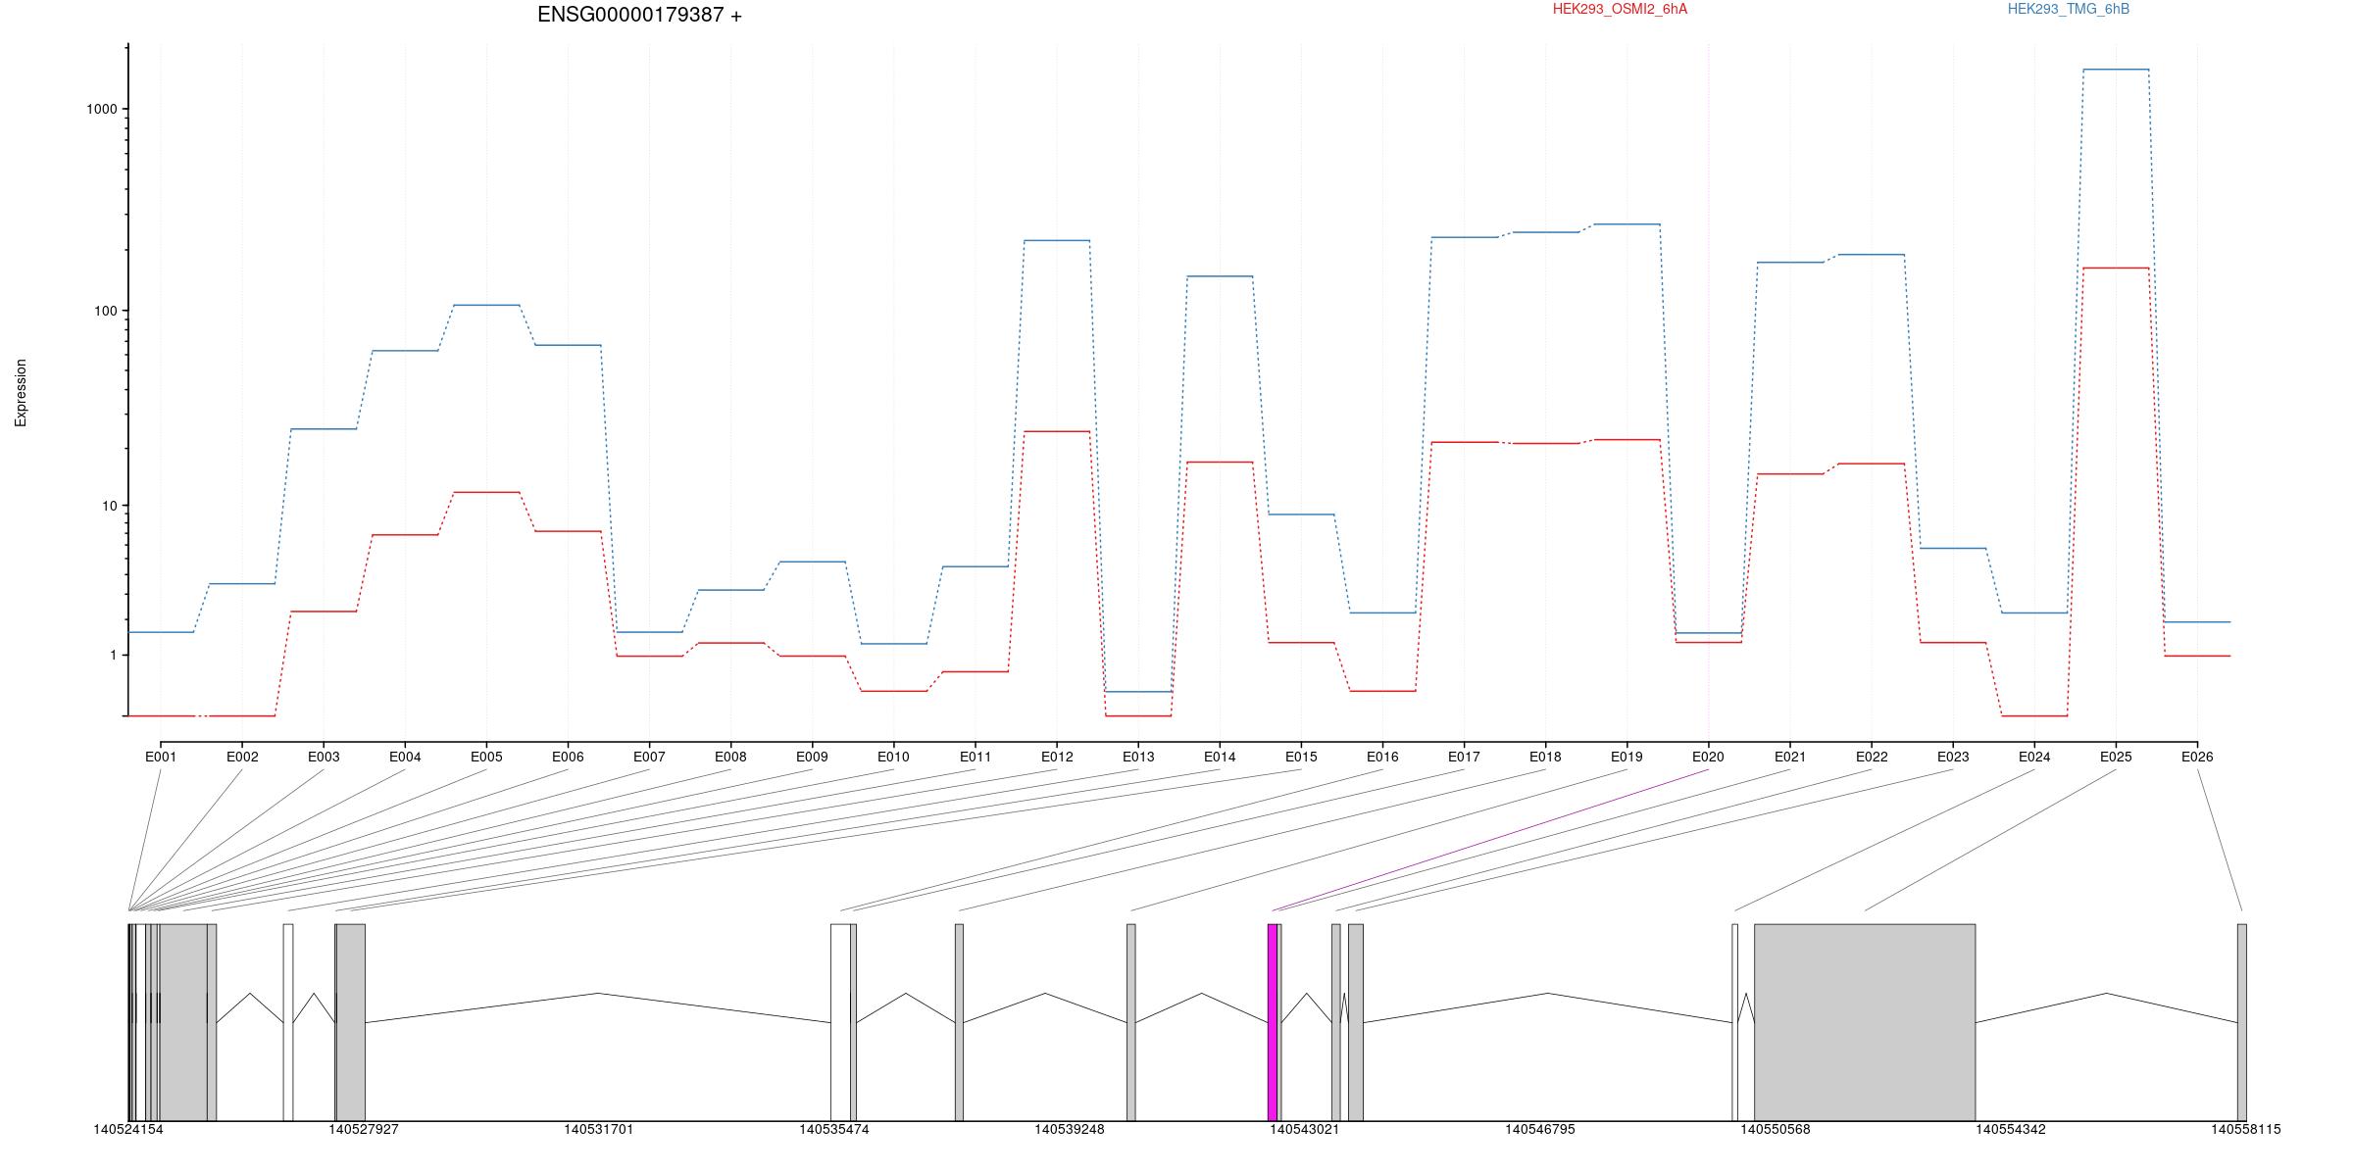The image size is (2353, 1176).
Task: Click the y-axis tick label 1000
Action: coord(101,109)
